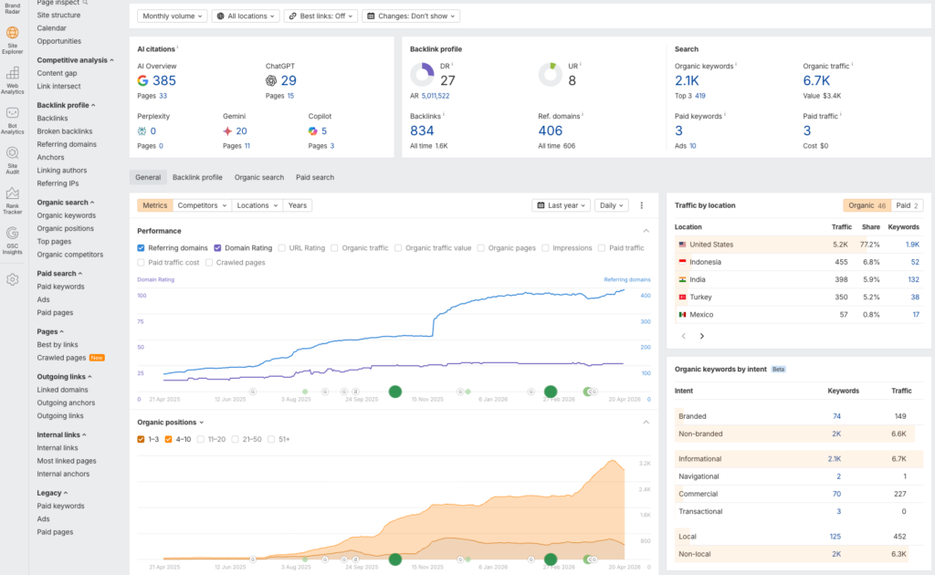
Task: Click the info icon beside AI citations
Action: pyautogui.click(x=177, y=47)
